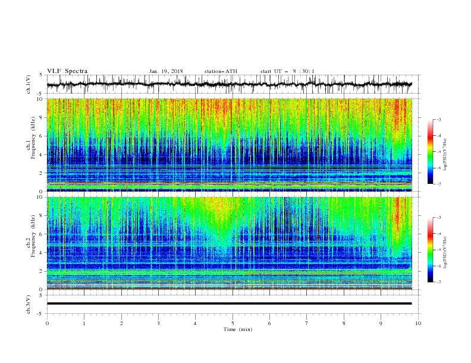Click the "5" minute tick on time axis

pos(233,323)
